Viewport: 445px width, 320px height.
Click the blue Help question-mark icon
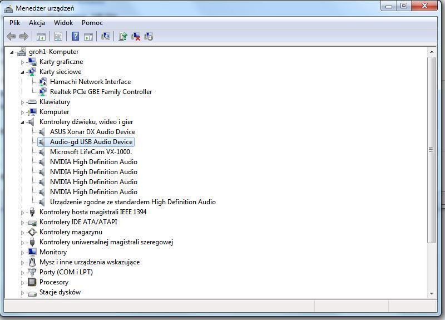tap(75, 36)
